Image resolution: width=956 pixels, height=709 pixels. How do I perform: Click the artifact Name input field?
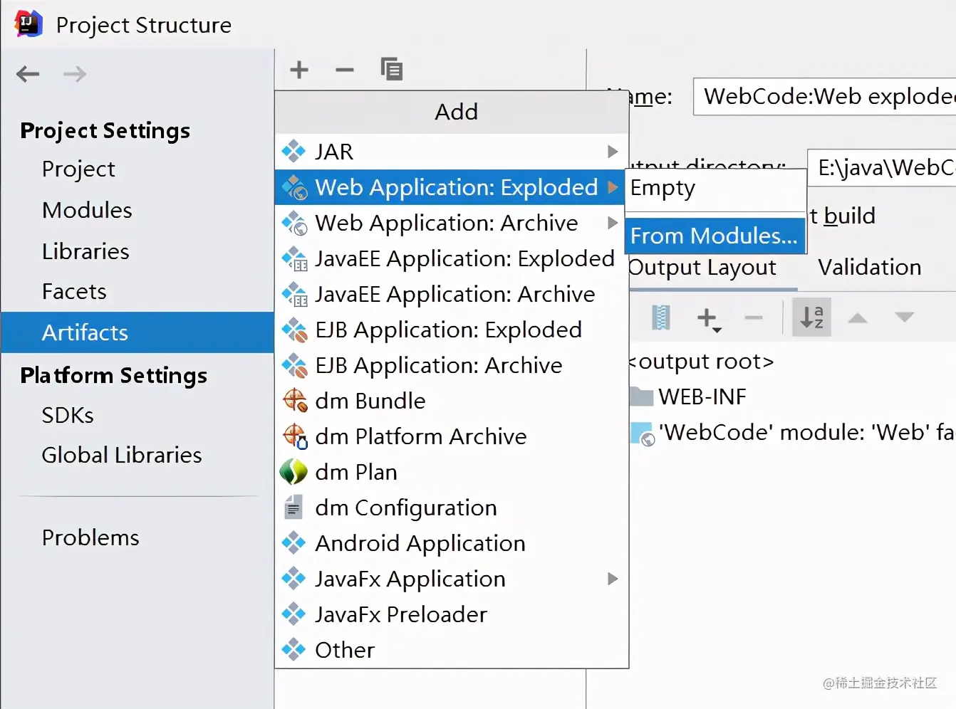pyautogui.click(x=824, y=96)
